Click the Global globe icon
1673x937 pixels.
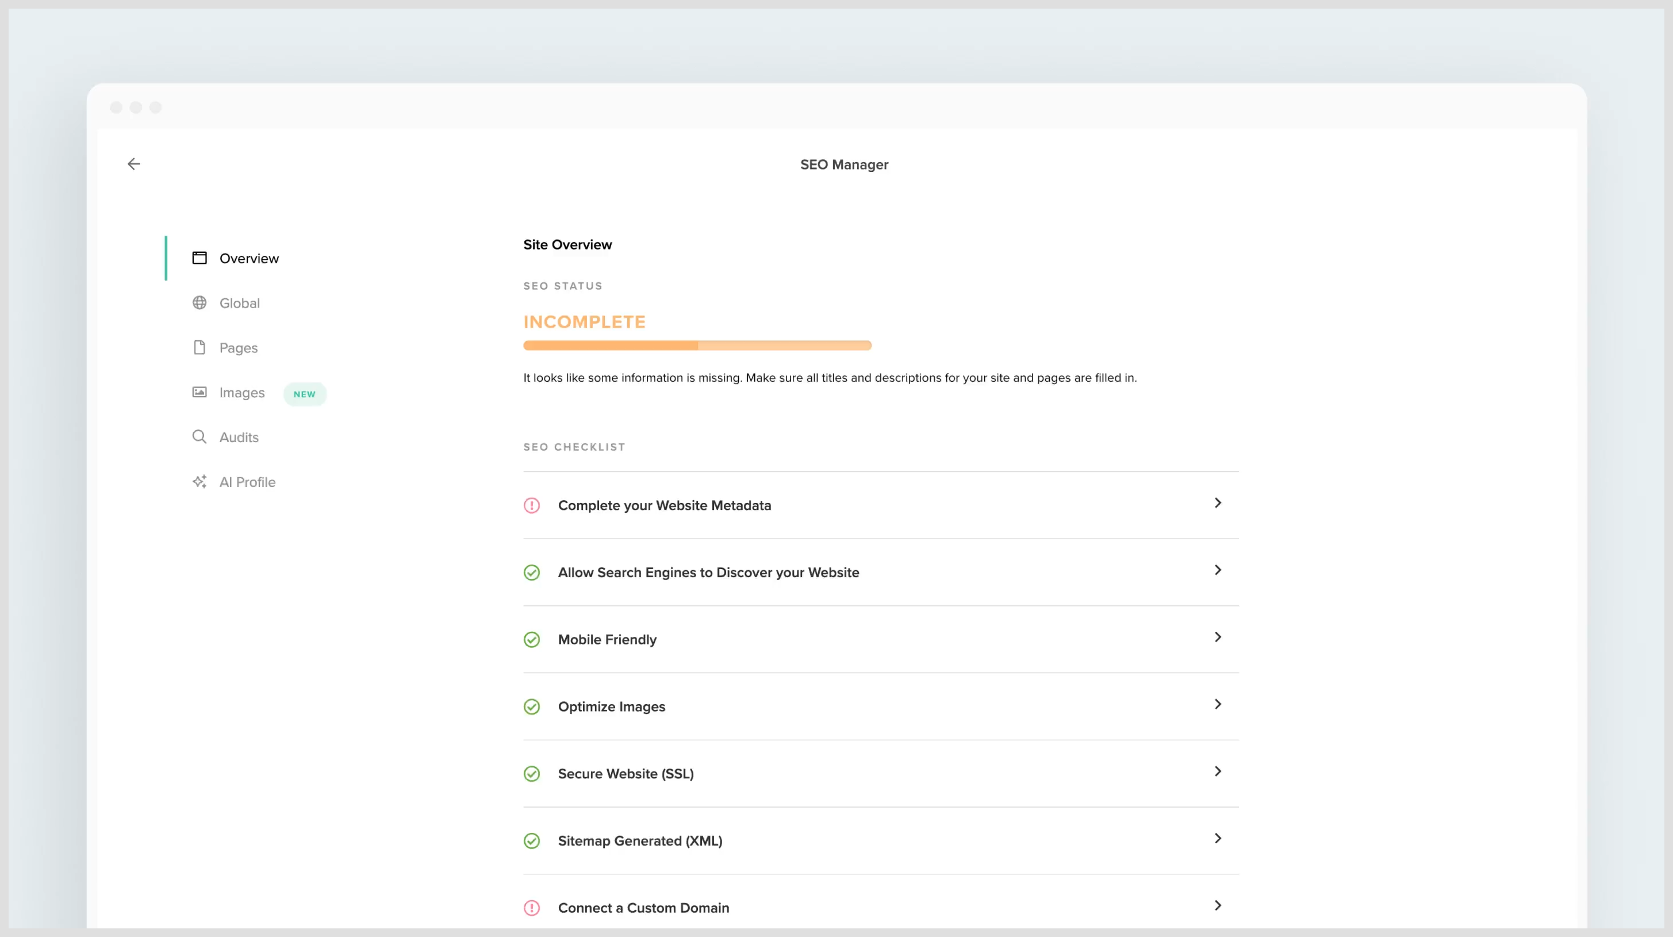point(199,302)
